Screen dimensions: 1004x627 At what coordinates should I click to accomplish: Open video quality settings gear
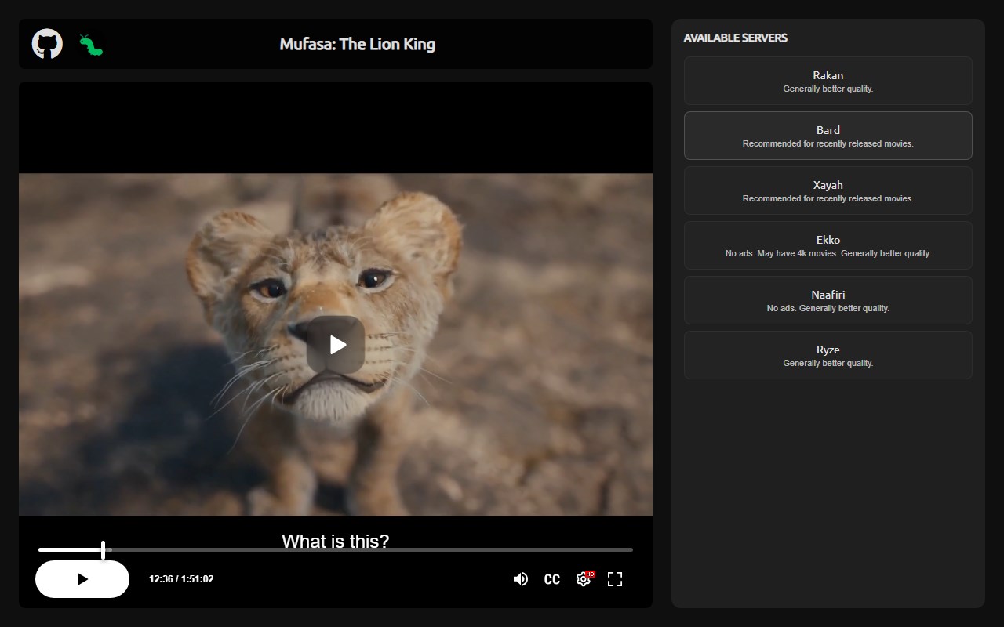click(584, 579)
